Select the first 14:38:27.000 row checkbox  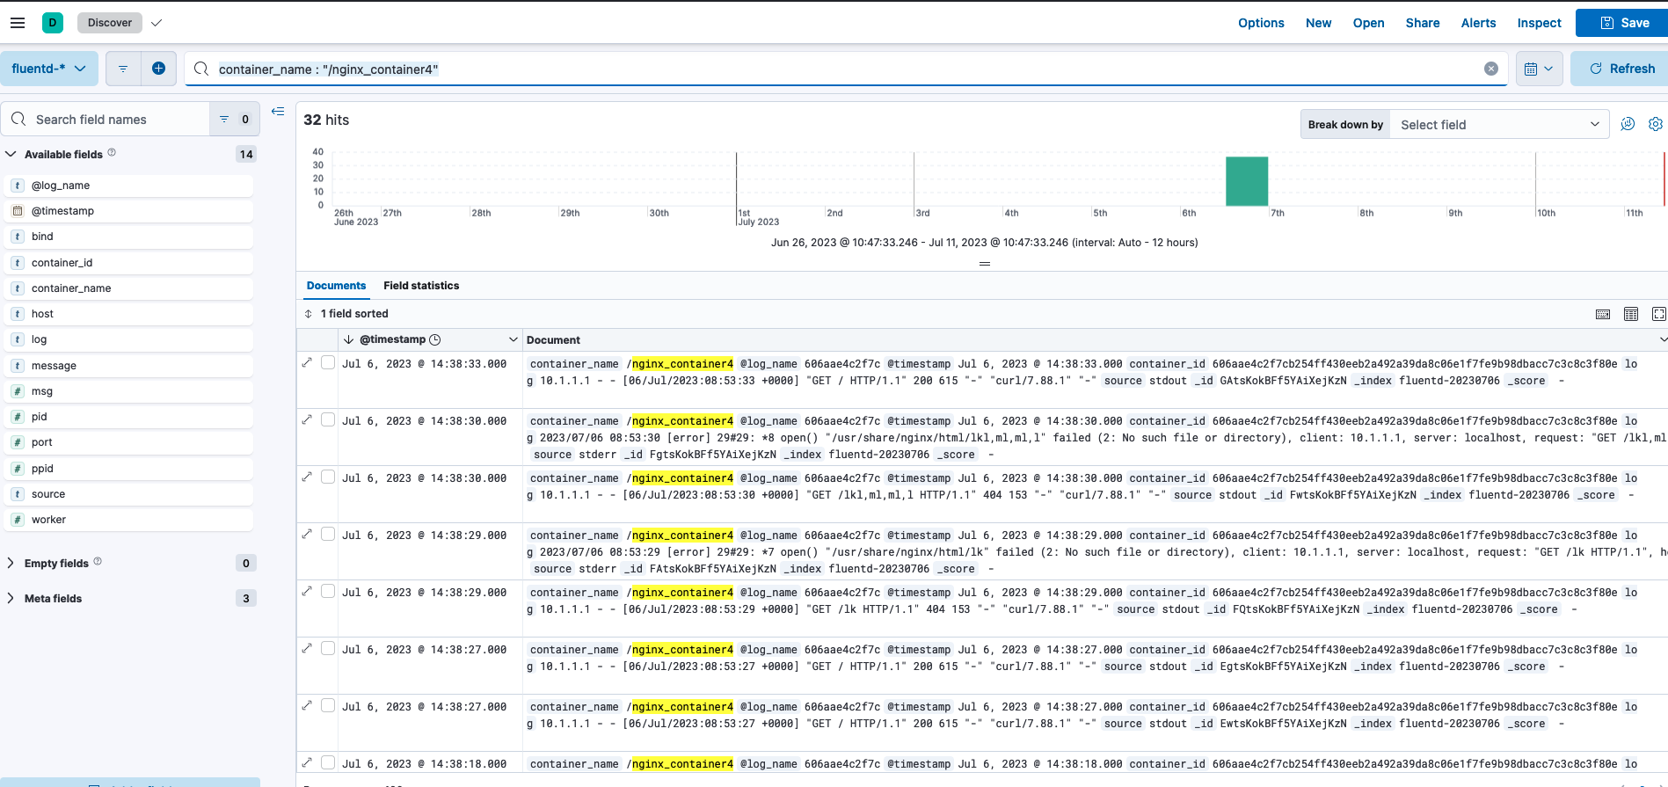click(328, 648)
